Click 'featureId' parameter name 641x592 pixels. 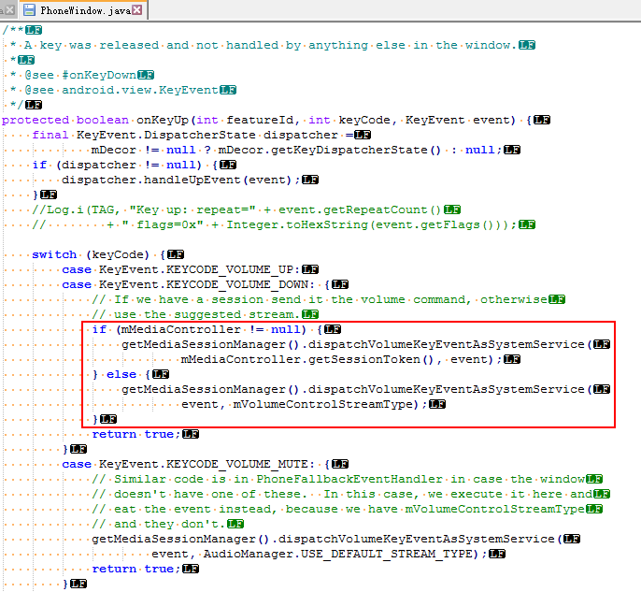(260, 121)
